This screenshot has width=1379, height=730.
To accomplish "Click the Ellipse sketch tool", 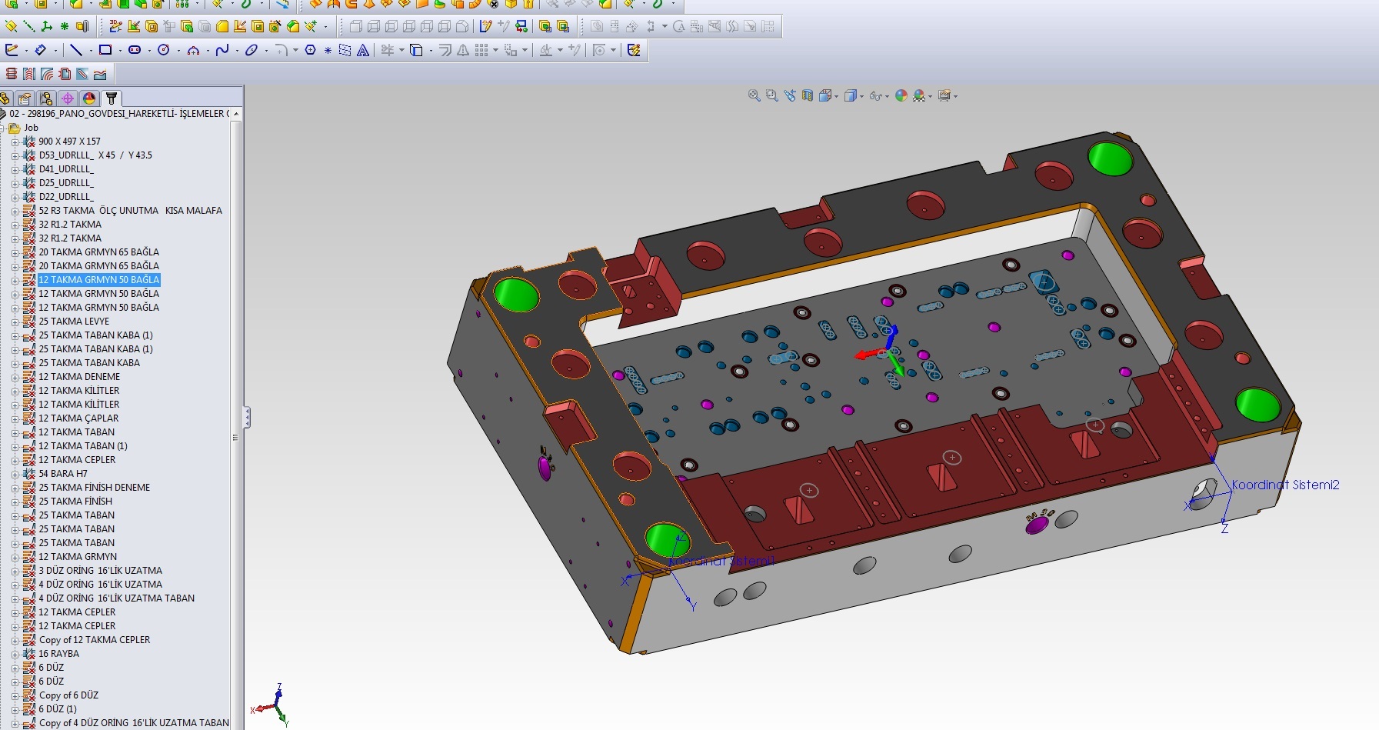I will [x=251, y=51].
